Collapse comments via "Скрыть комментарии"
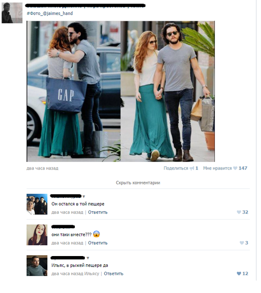Screen dimensions: 261x293 coord(138,183)
